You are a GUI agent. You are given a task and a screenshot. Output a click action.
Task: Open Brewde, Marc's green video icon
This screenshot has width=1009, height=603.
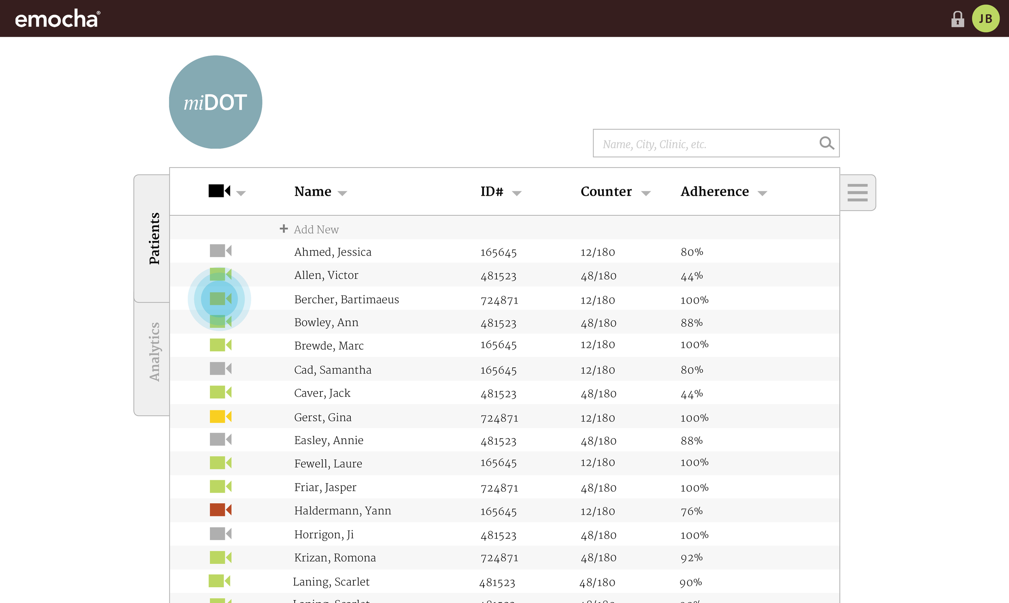(220, 345)
